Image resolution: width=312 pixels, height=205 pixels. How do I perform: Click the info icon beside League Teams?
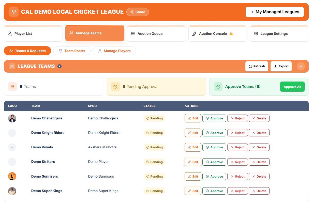pos(60,66)
